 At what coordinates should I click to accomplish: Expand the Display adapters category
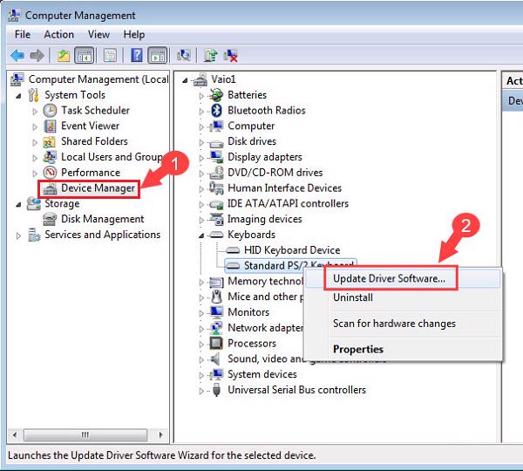click(201, 158)
